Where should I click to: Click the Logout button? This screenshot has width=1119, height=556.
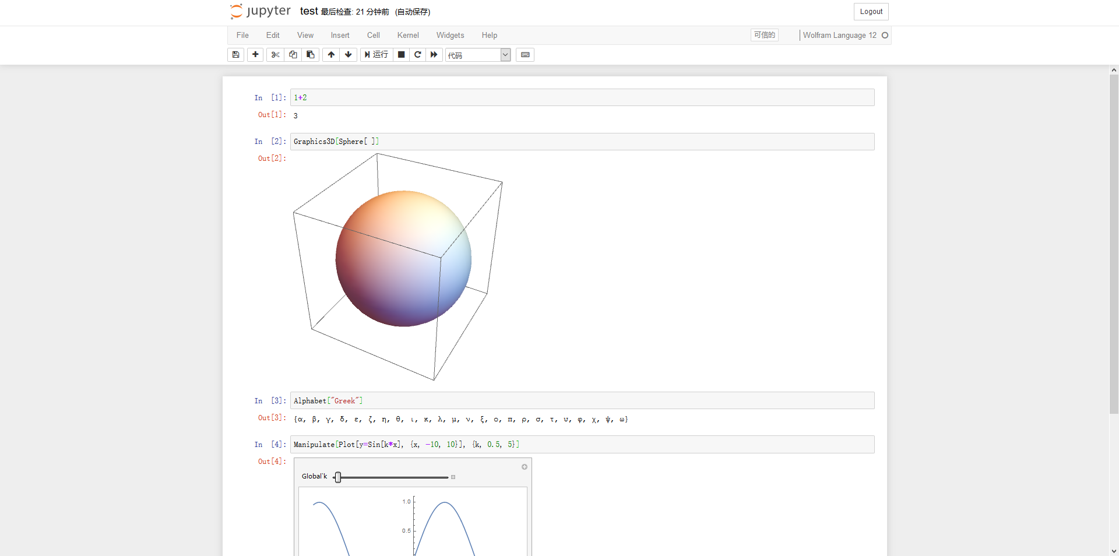tap(871, 12)
